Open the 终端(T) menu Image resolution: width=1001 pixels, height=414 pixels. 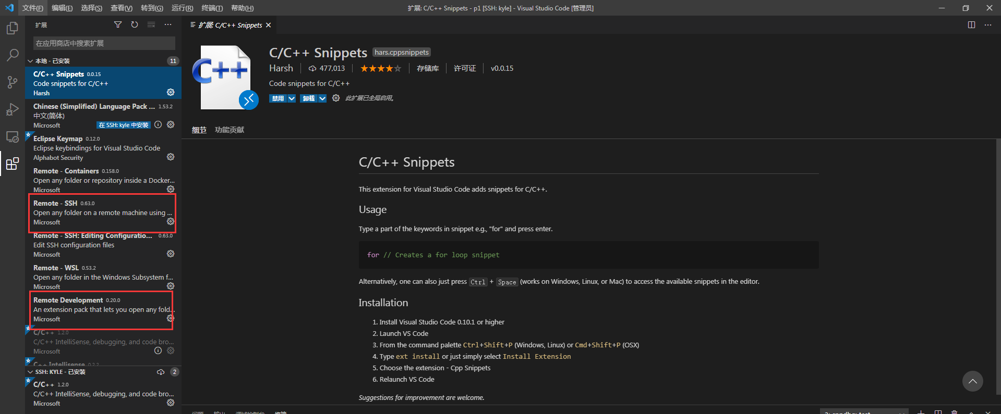212,8
